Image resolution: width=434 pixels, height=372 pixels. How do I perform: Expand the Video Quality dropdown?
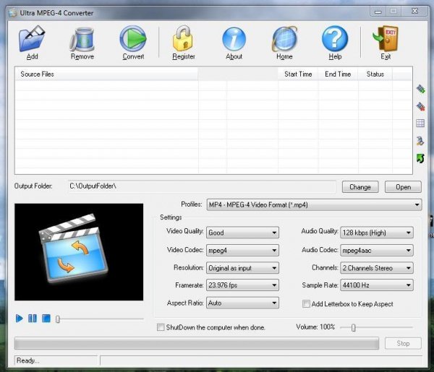242,233
